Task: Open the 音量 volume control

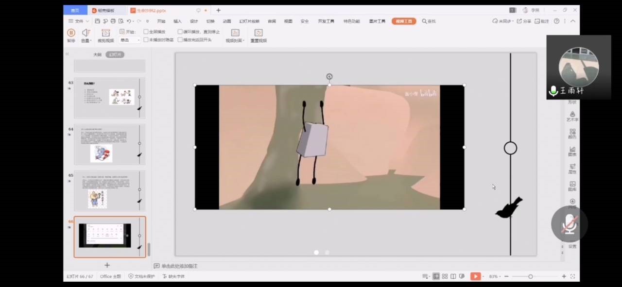Action: (x=86, y=35)
